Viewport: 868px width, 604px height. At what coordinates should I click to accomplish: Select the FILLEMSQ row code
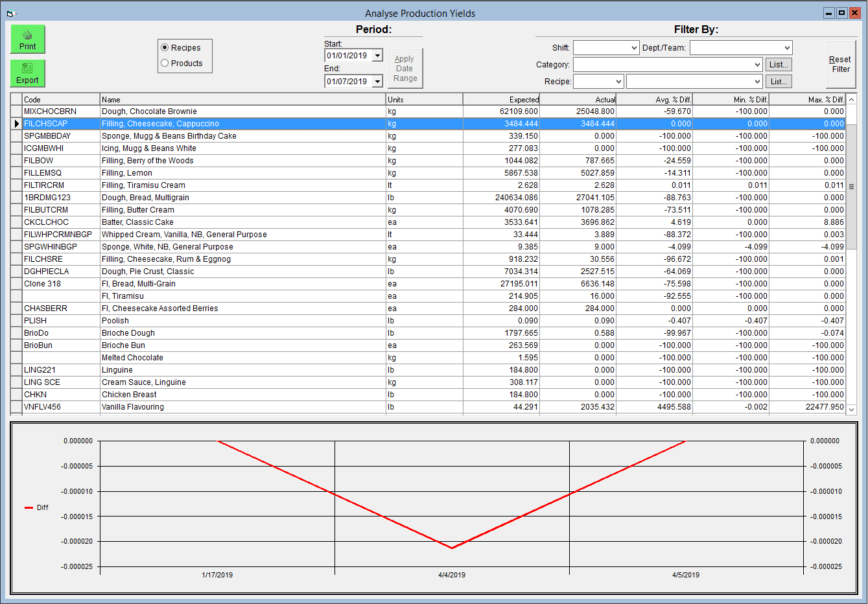coord(61,173)
